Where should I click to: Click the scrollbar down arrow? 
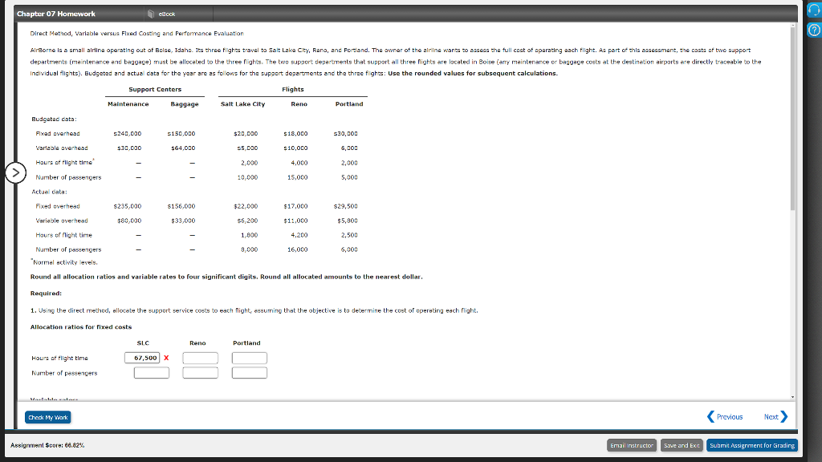pyautogui.click(x=792, y=398)
